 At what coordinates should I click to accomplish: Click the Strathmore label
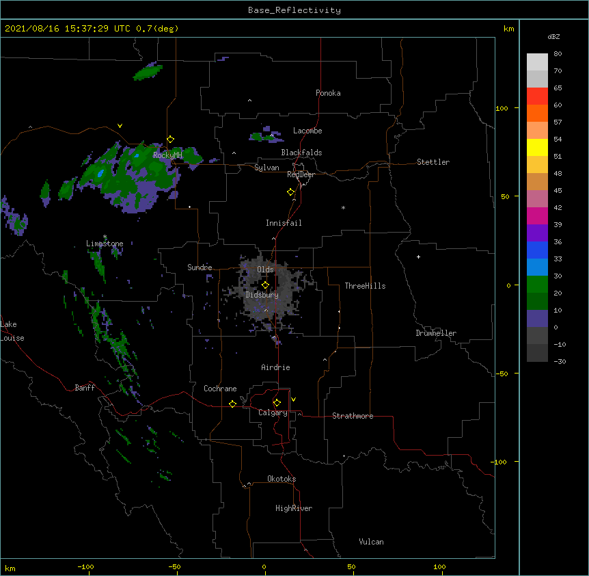353,416
